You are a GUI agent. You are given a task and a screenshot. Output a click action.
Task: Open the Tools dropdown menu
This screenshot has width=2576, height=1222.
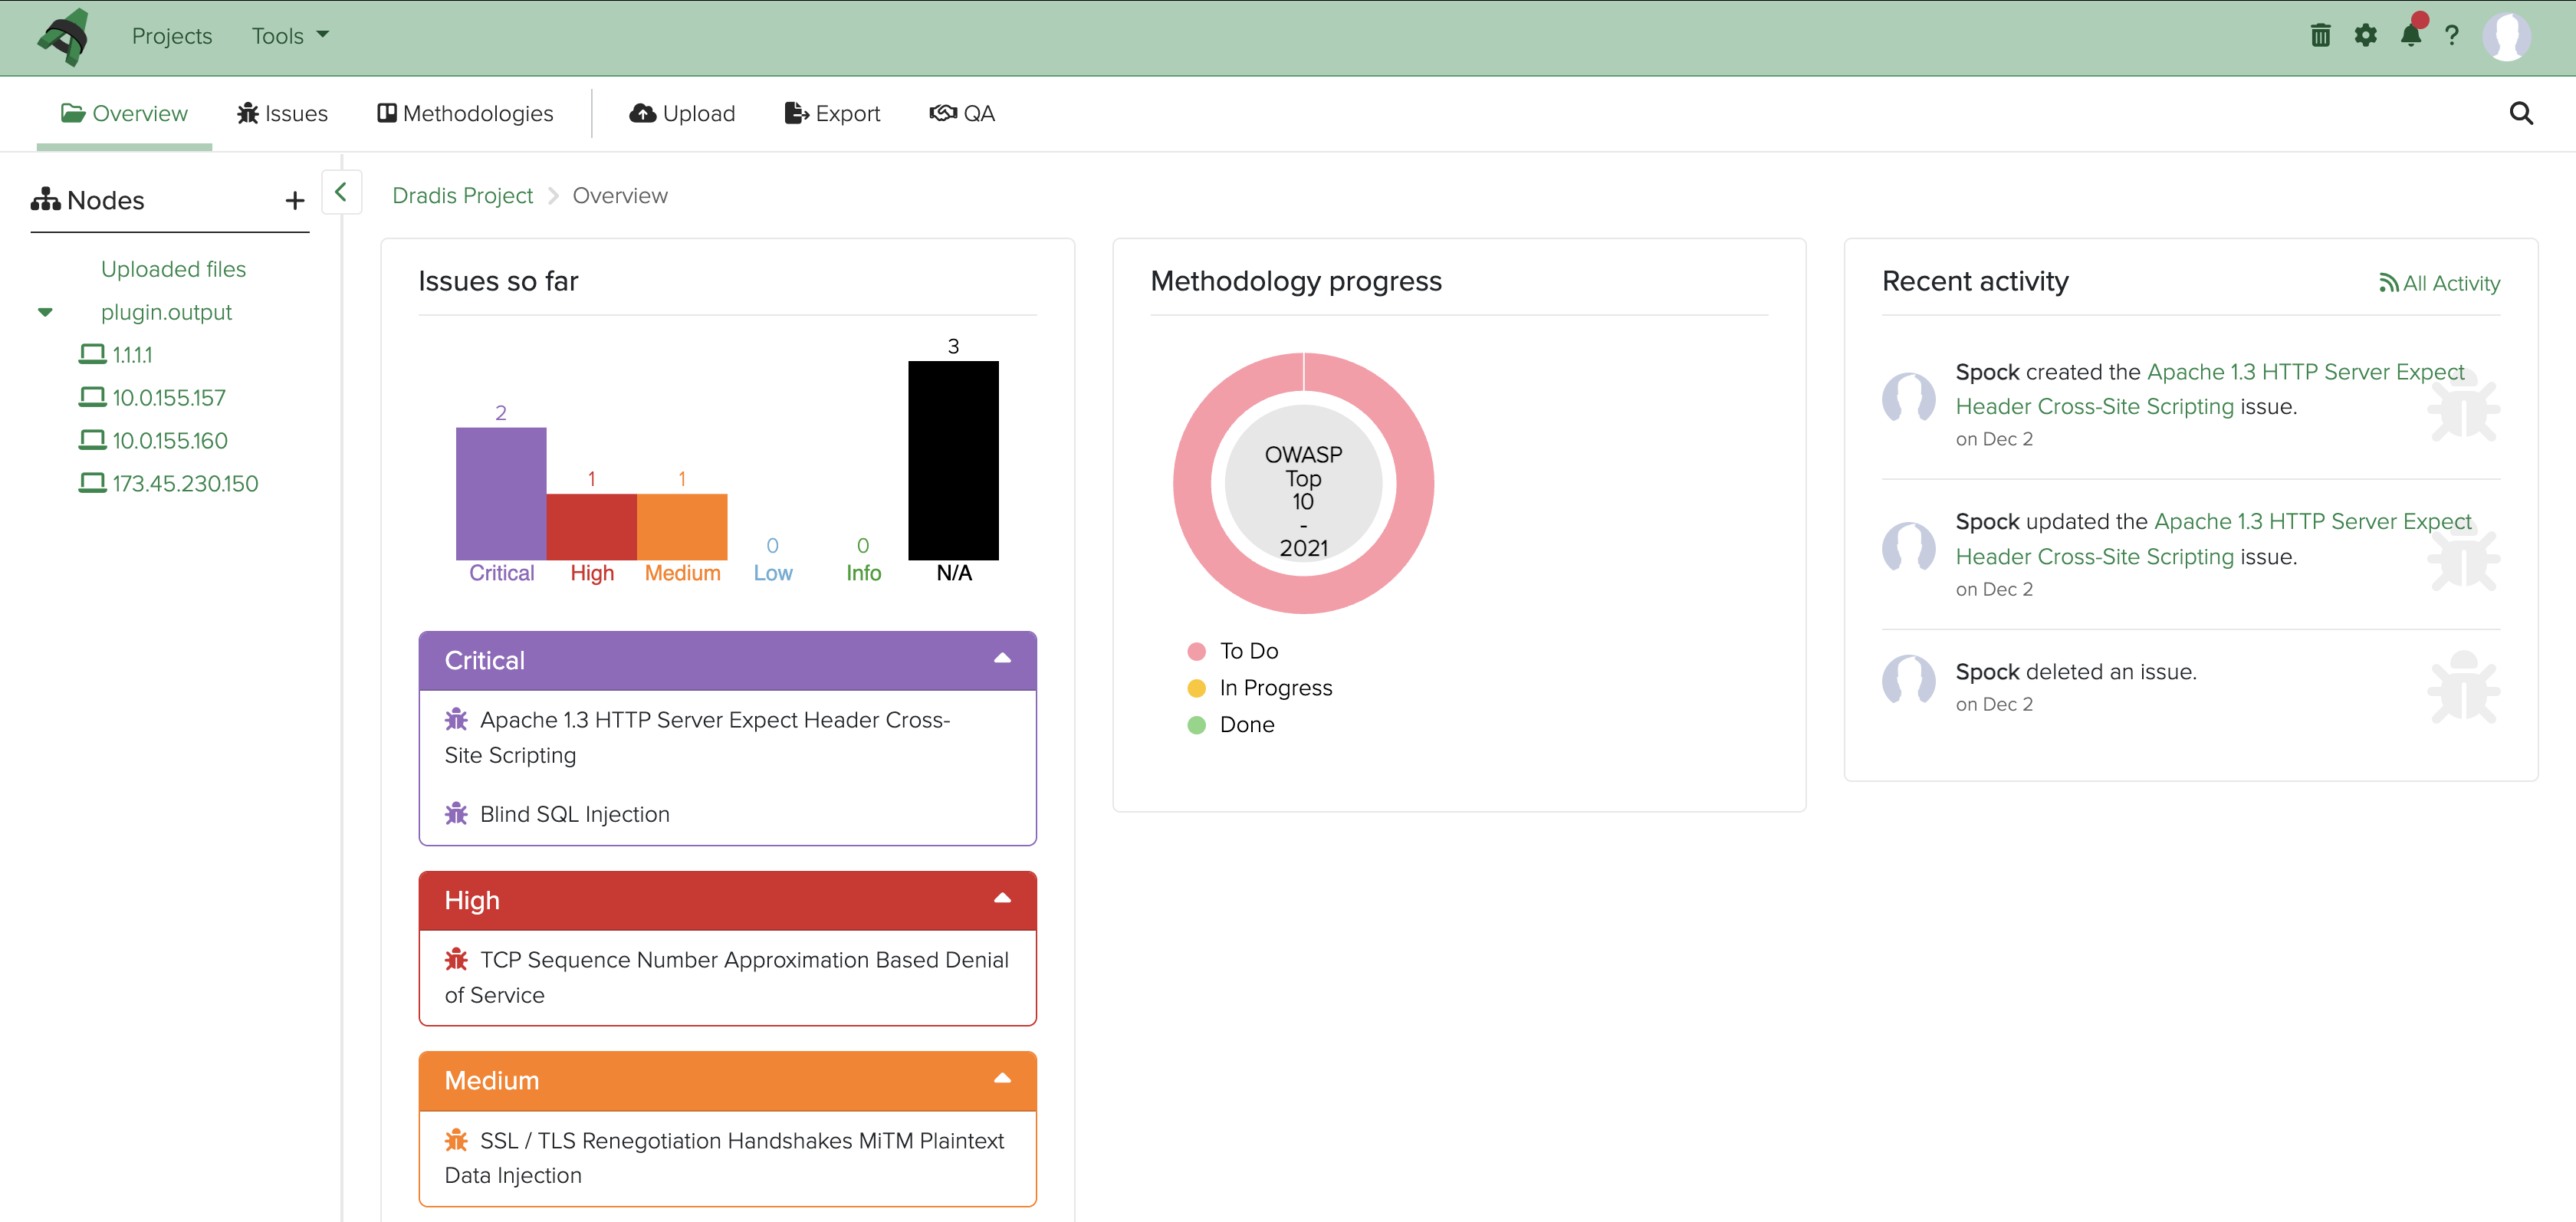[x=288, y=35]
